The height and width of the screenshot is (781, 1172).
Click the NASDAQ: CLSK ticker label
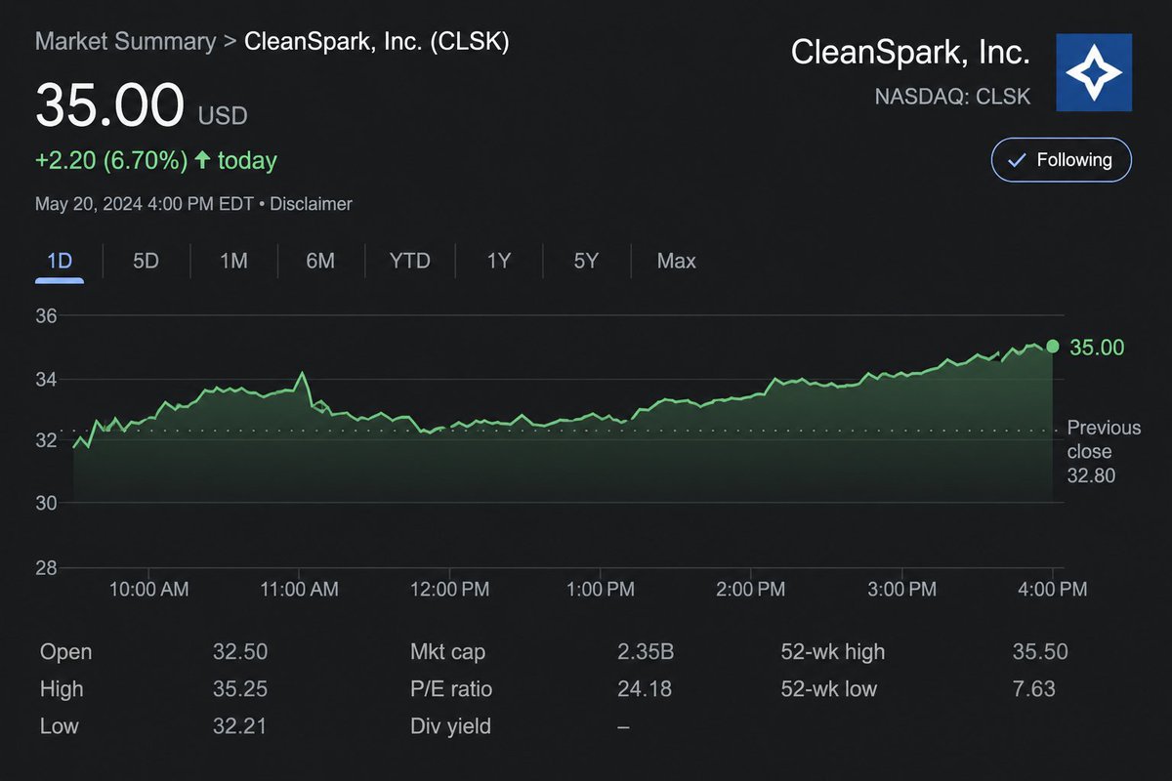[952, 98]
